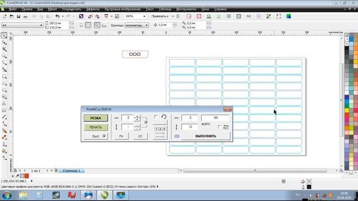Select the Crop tool
This screenshot has width=358, height=201.
(x=4, y=49)
